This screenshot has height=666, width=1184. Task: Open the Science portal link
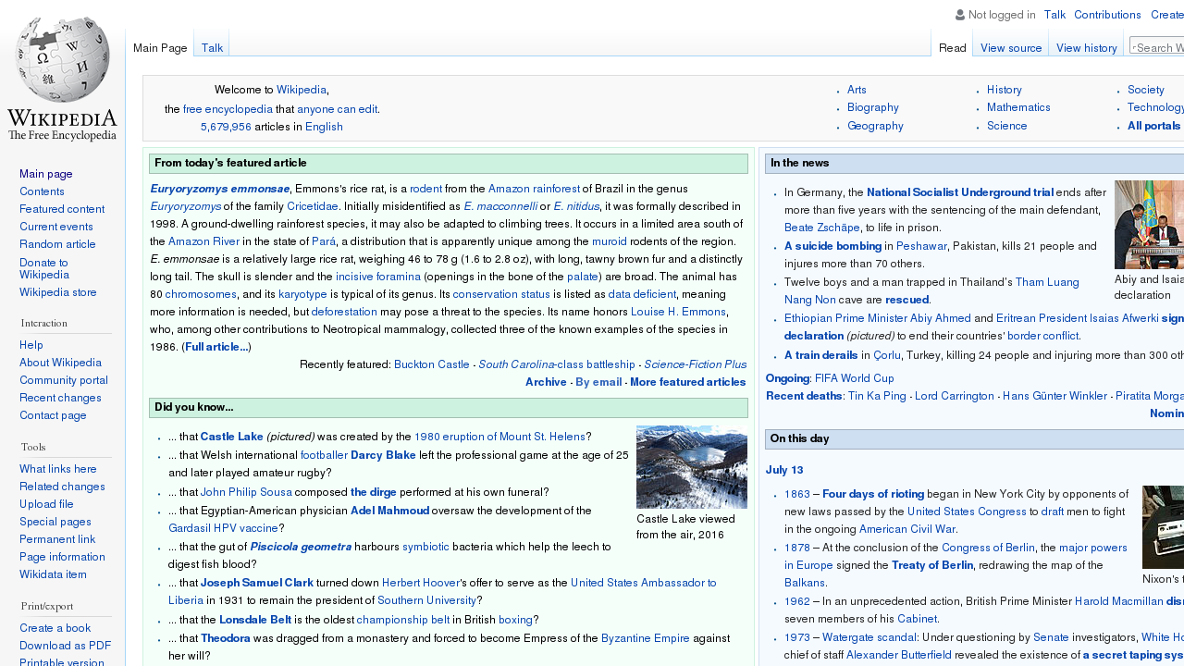click(1007, 126)
